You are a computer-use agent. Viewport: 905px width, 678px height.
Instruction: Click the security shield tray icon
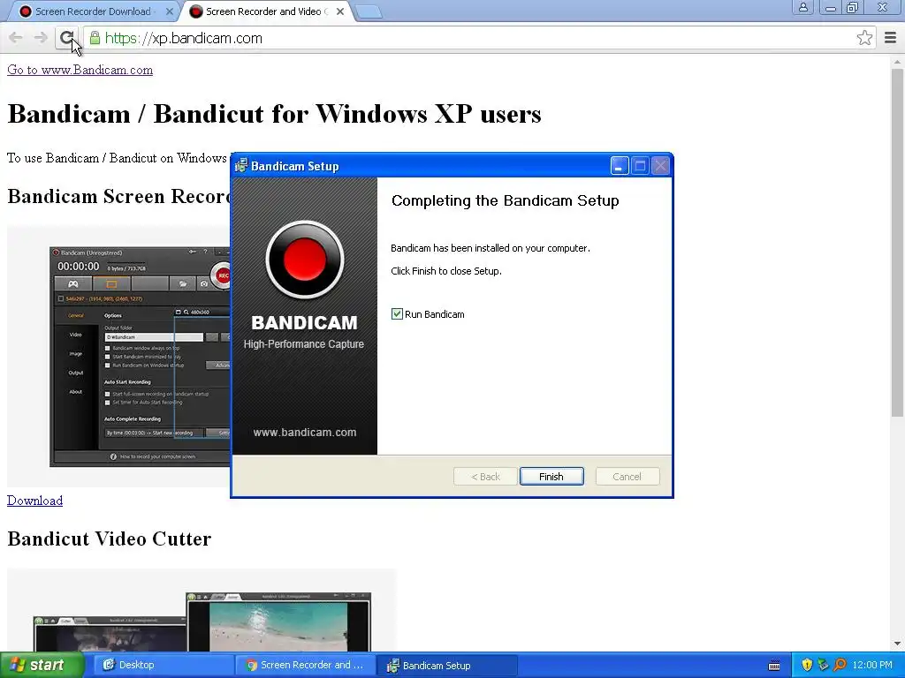click(806, 665)
